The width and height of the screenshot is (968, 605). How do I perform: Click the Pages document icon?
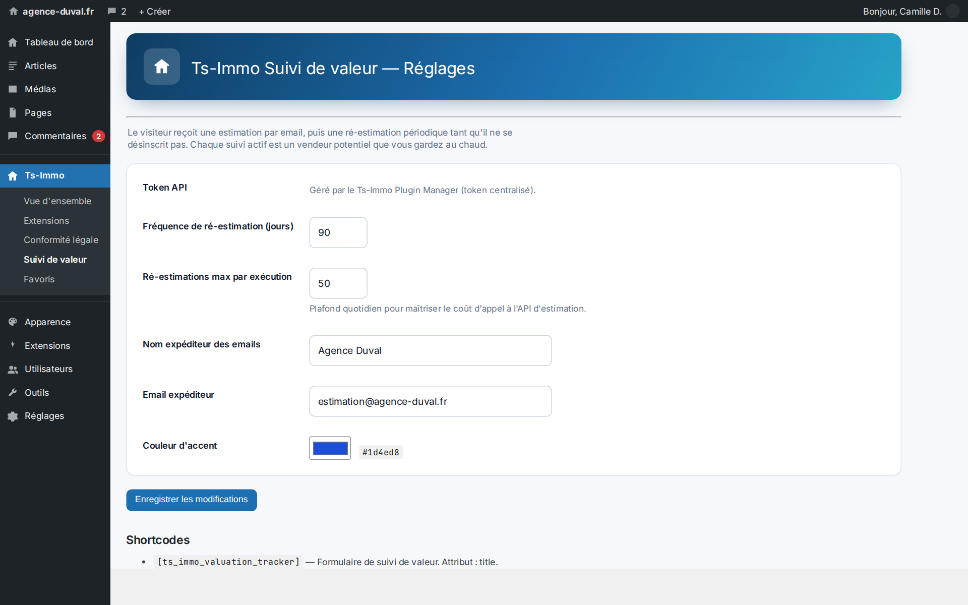coord(13,113)
